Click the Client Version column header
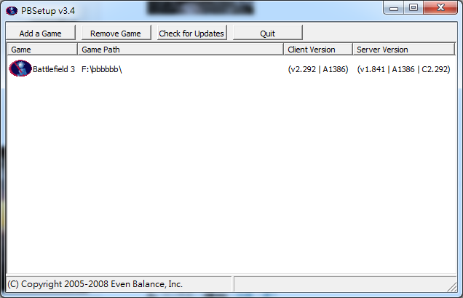The image size is (463, 298). 318,50
